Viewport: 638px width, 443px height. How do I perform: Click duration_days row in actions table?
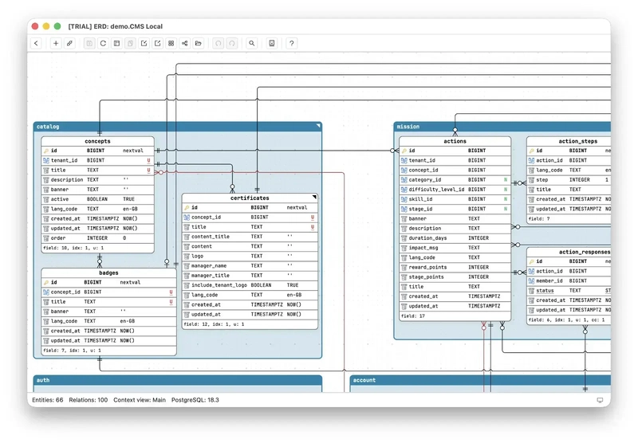click(455, 238)
